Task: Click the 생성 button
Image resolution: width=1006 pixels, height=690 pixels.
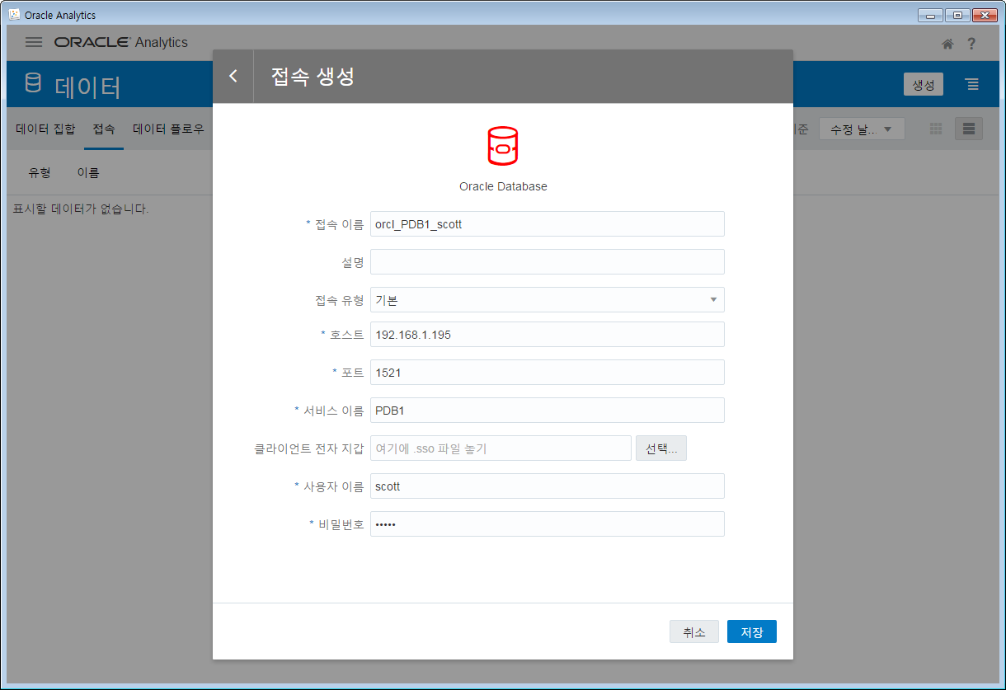Action: tap(924, 84)
